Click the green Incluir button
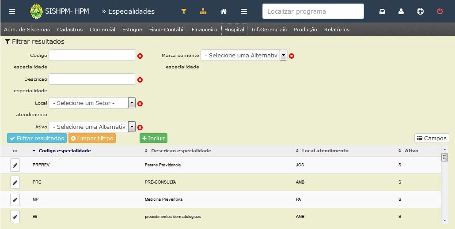Viewport: 455px width, 229px height. point(153,138)
